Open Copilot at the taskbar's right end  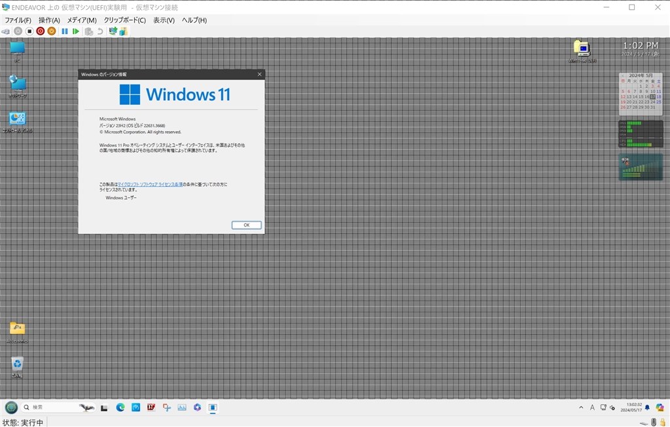pos(660,408)
